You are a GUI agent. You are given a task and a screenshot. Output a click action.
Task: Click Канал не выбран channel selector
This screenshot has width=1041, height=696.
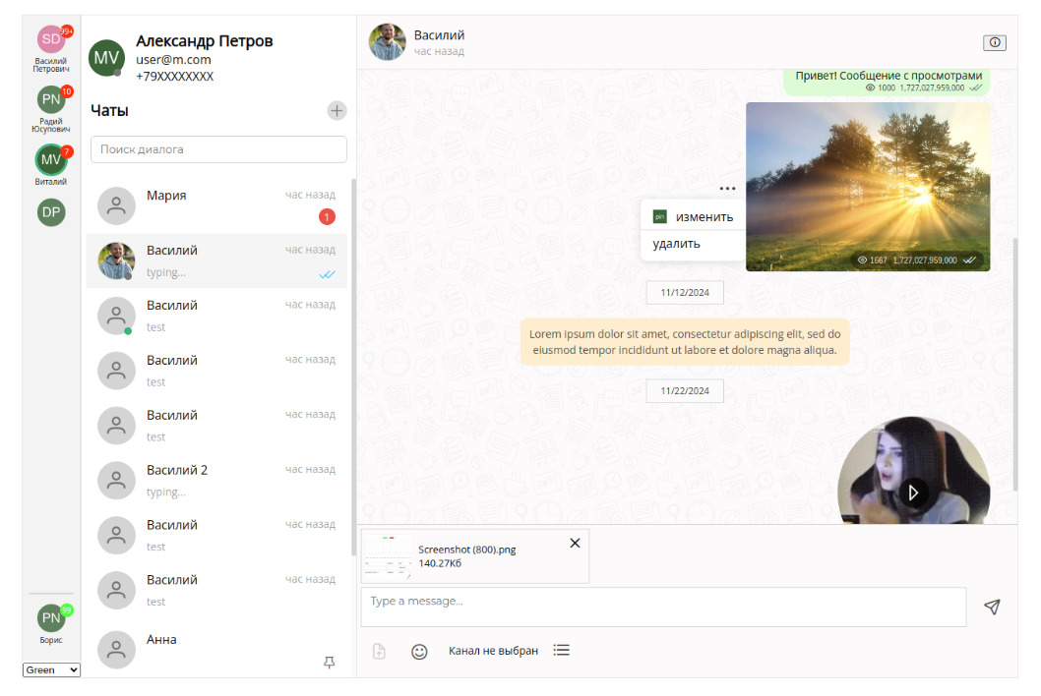(x=493, y=651)
